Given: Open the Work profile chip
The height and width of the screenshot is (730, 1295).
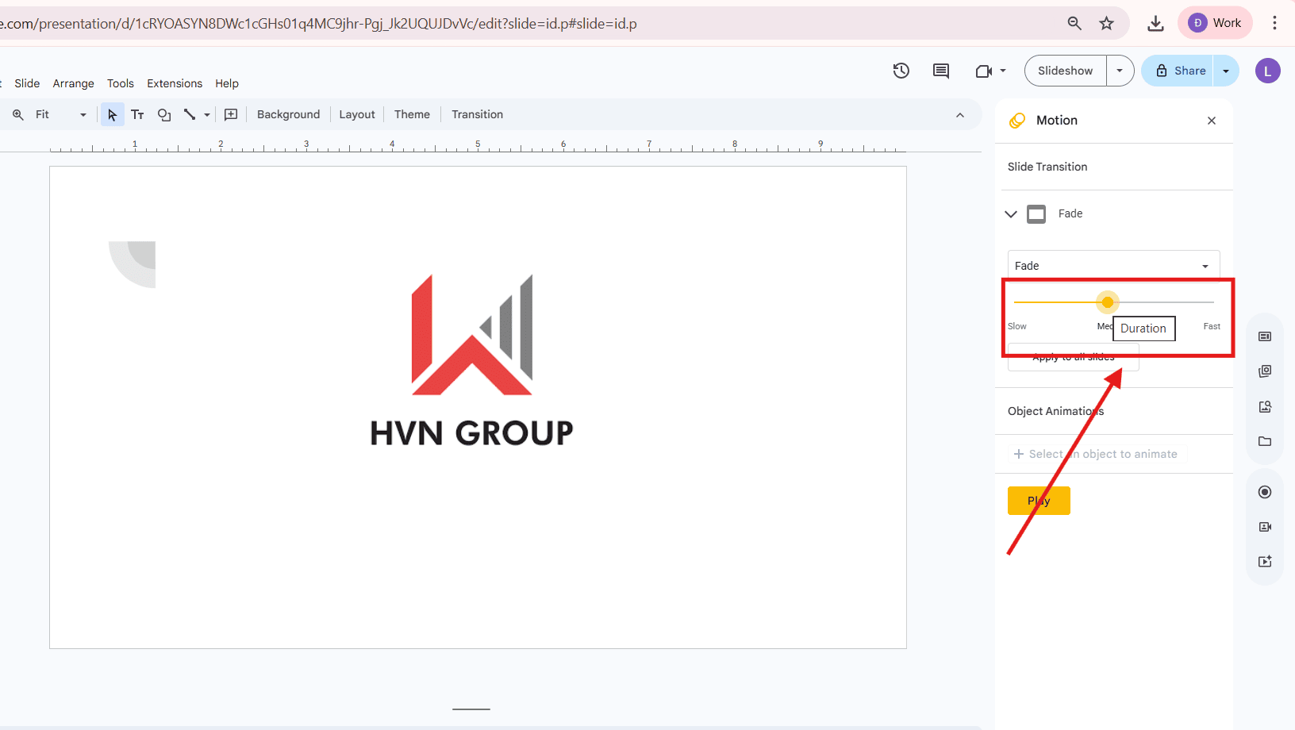Looking at the screenshot, I should 1215,23.
